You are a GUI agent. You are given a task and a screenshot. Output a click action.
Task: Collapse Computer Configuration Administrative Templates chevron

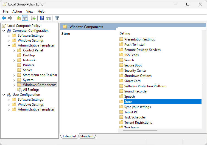[x=9, y=45]
